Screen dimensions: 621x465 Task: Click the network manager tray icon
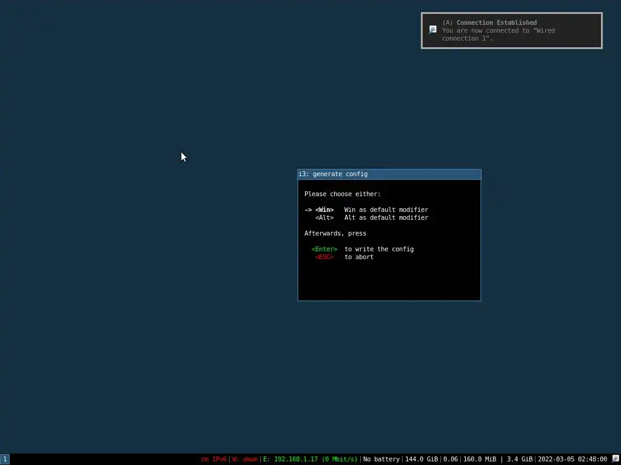coord(616,459)
